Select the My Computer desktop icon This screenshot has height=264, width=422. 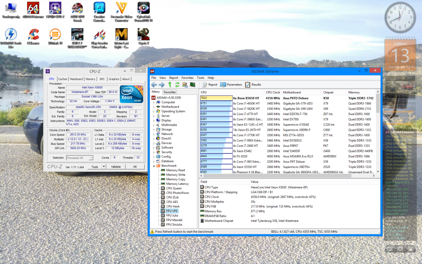tap(11, 11)
